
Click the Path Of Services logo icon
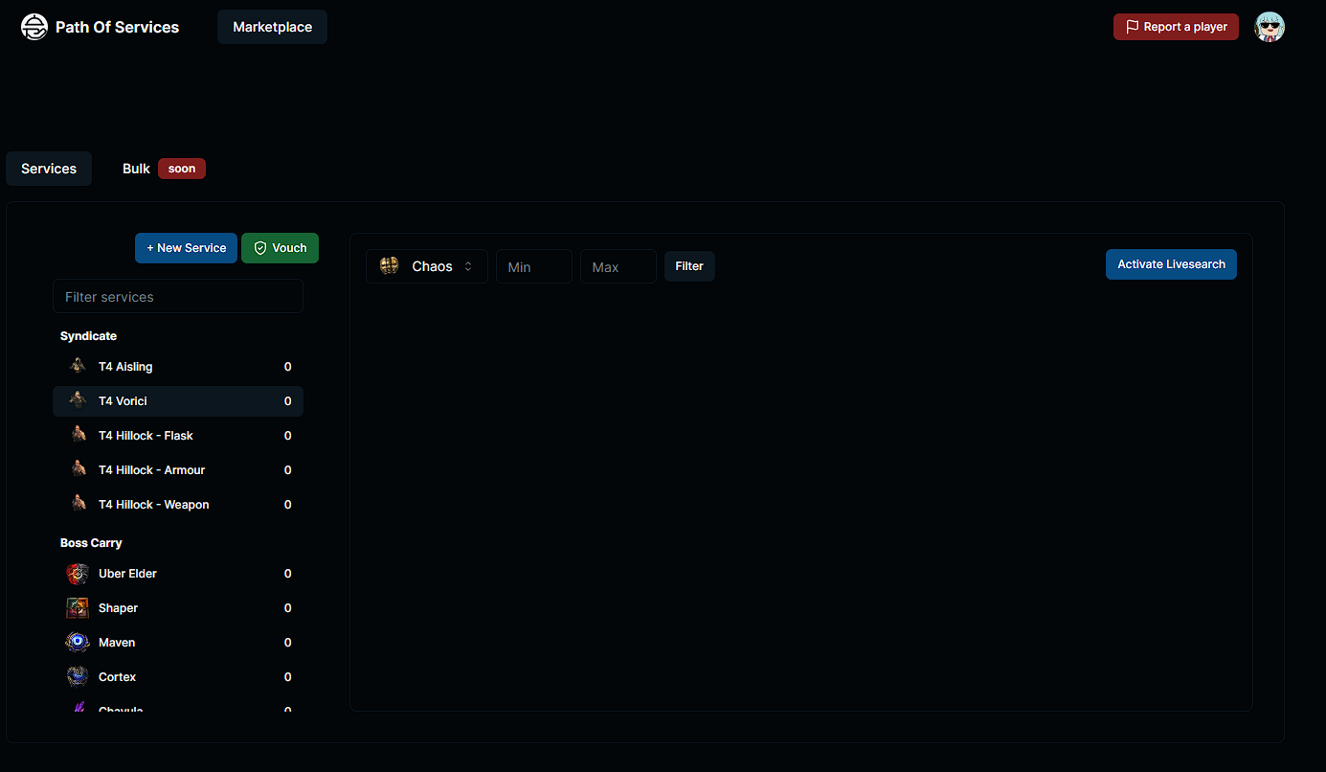(34, 27)
